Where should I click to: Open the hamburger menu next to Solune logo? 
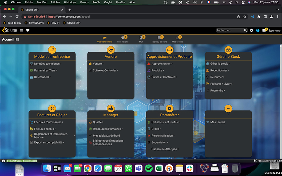pos(21,31)
